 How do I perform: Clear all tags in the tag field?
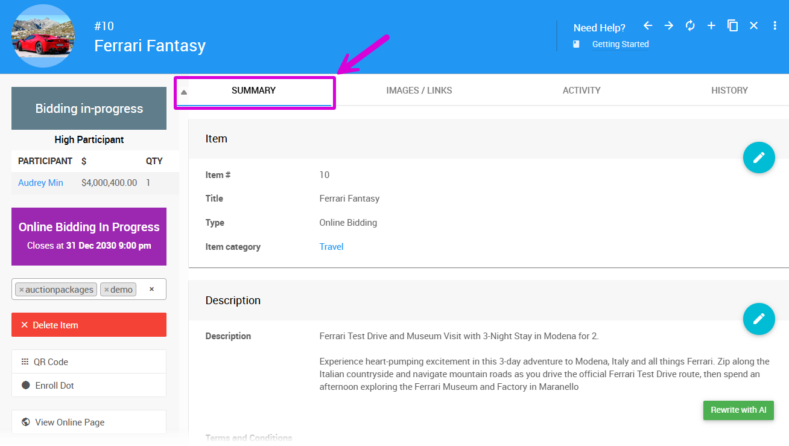[151, 289]
